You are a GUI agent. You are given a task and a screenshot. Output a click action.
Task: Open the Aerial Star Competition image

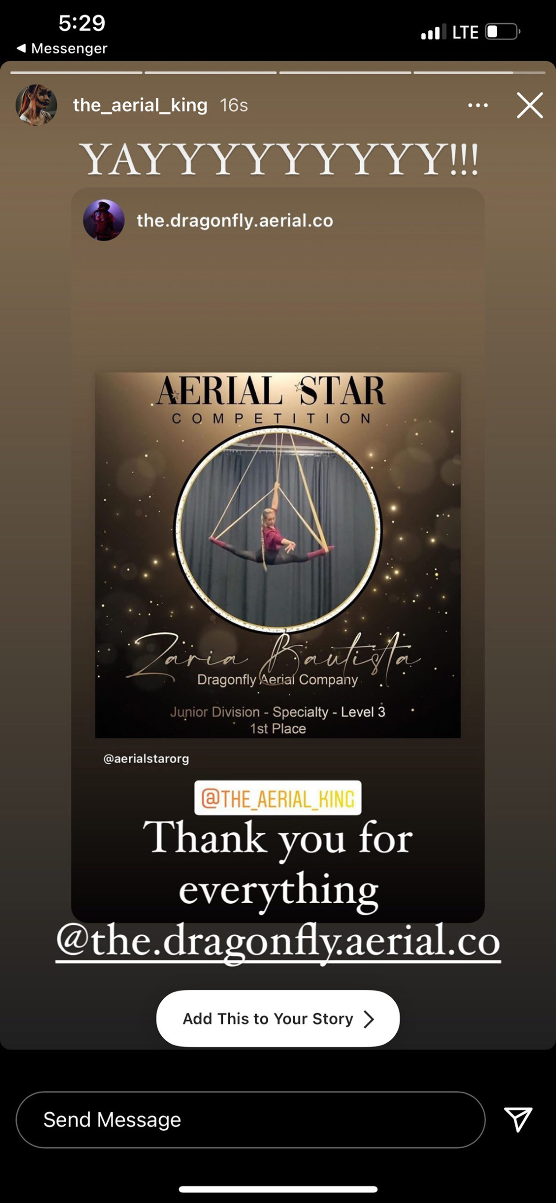pos(278,555)
